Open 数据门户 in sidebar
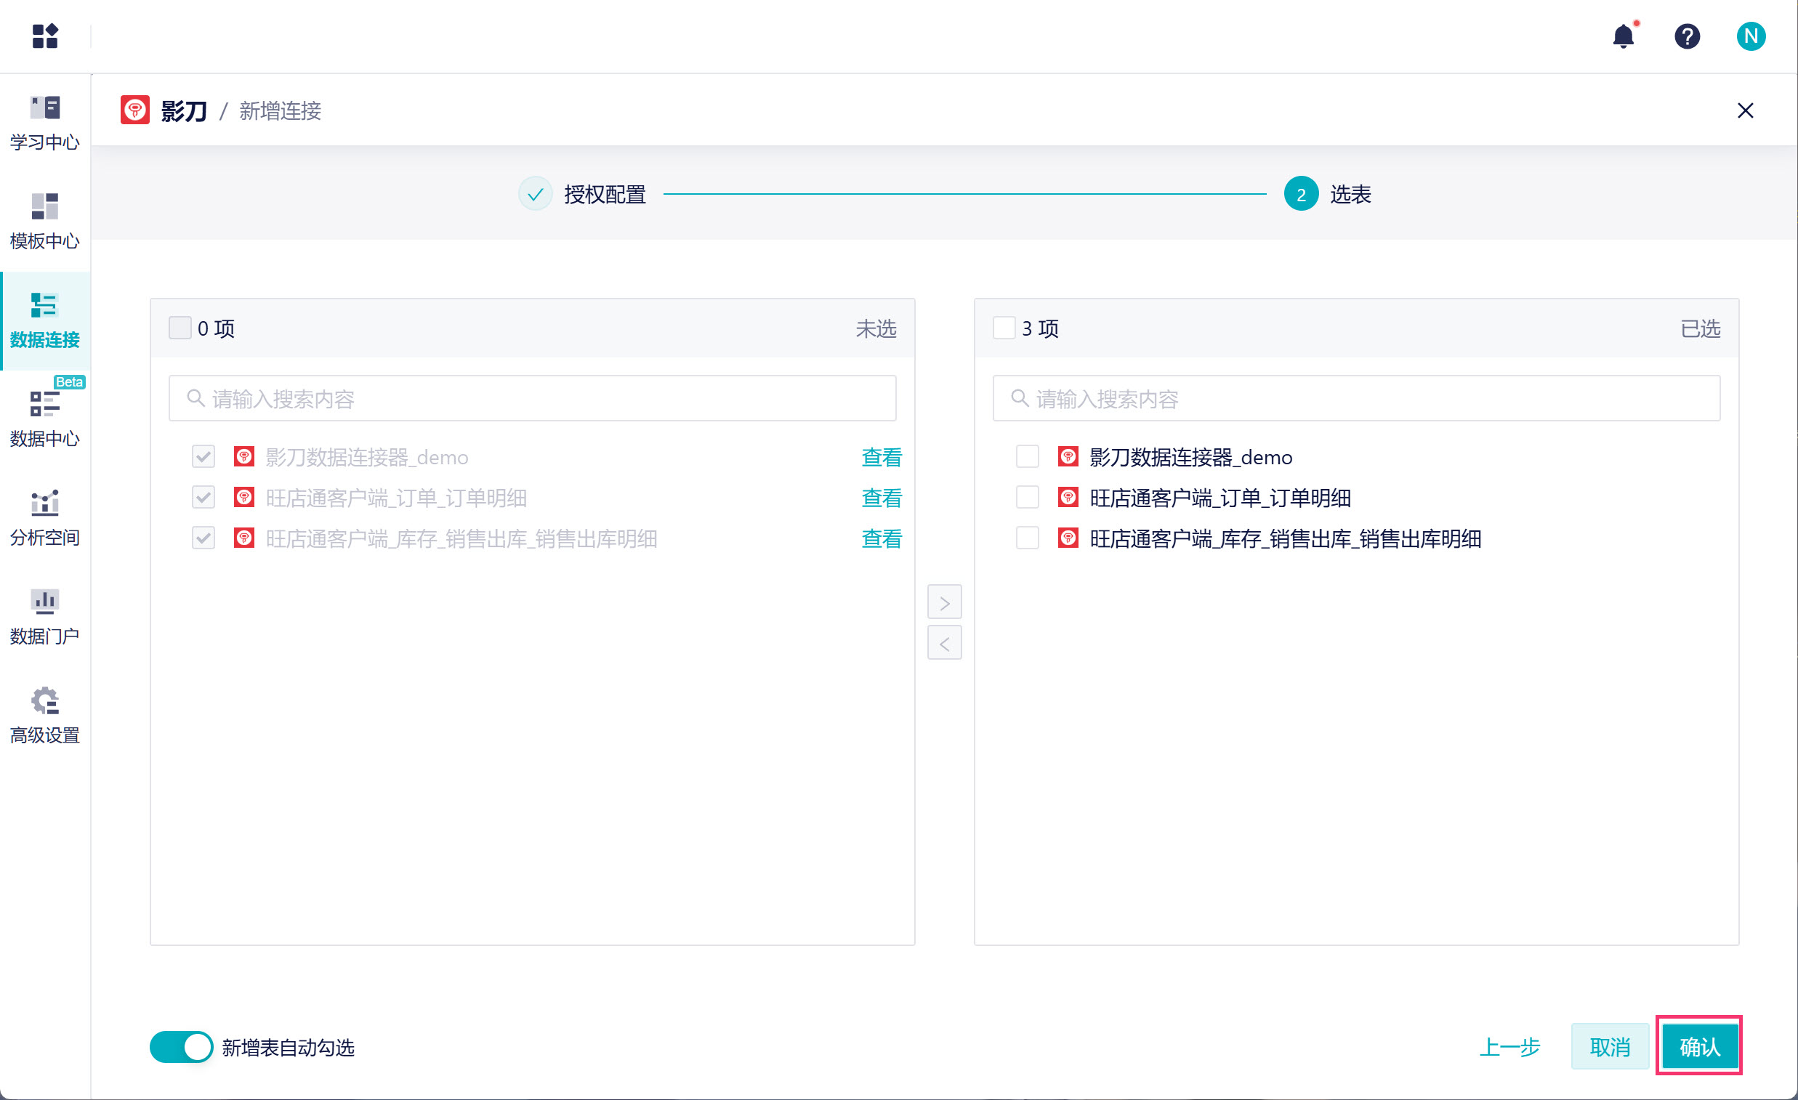 pos(44,616)
